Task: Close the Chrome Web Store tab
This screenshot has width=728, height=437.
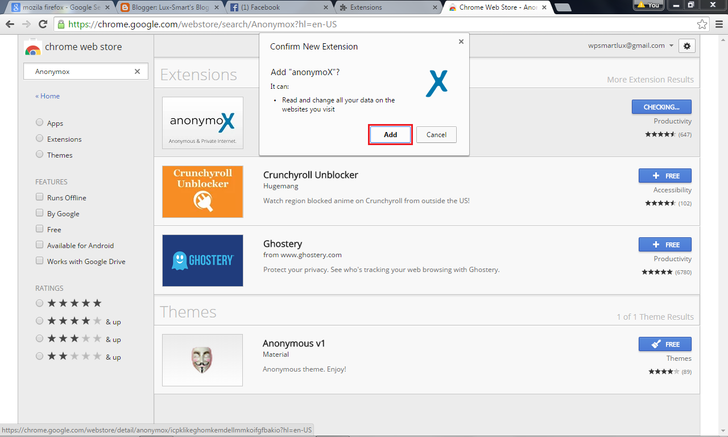Action: pyautogui.click(x=544, y=7)
